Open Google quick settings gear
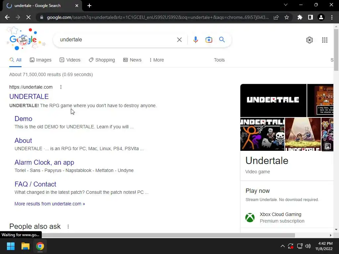Screen dimensions: 339x254 [310, 40]
